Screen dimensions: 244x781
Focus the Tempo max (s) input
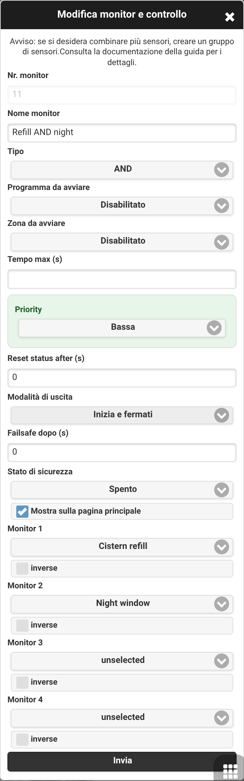[x=122, y=279]
